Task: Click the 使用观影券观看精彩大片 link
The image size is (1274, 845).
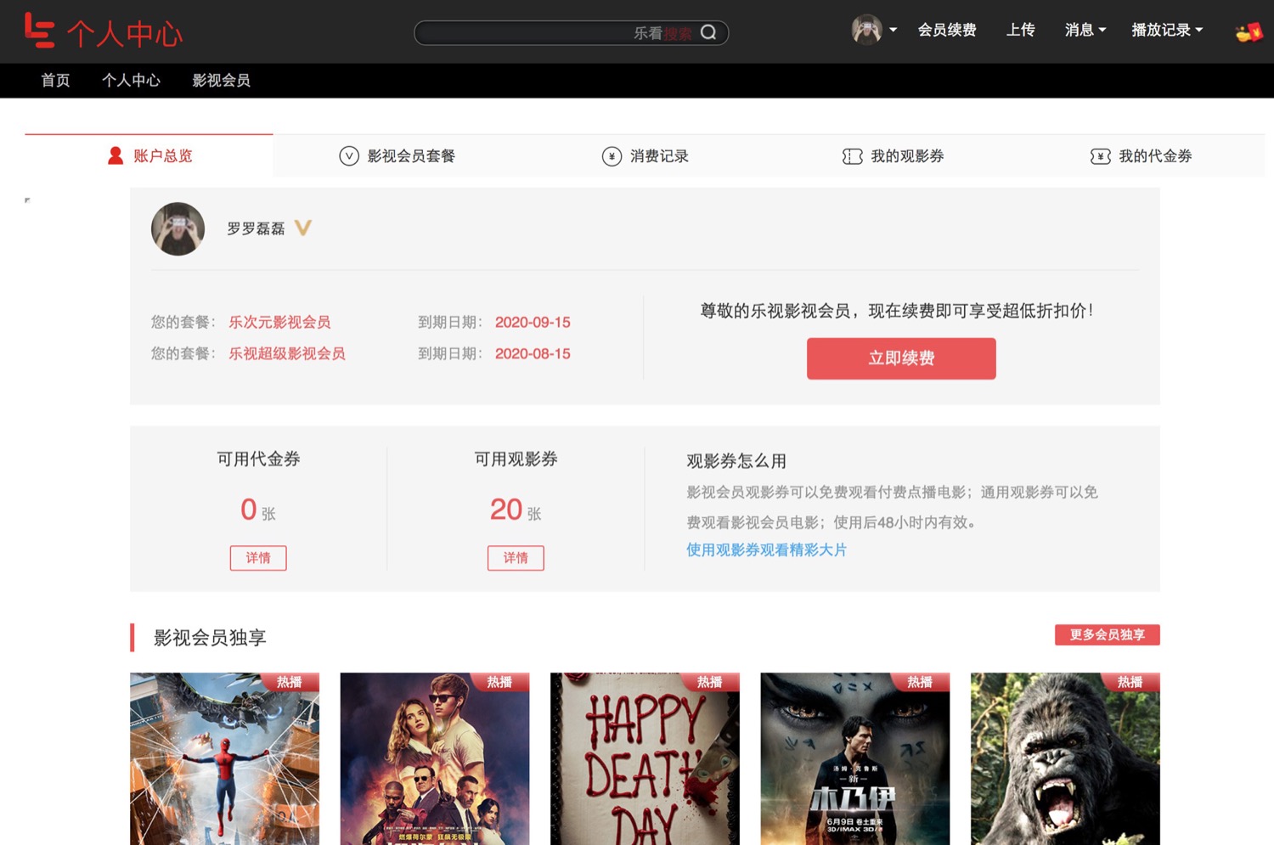Action: [766, 549]
